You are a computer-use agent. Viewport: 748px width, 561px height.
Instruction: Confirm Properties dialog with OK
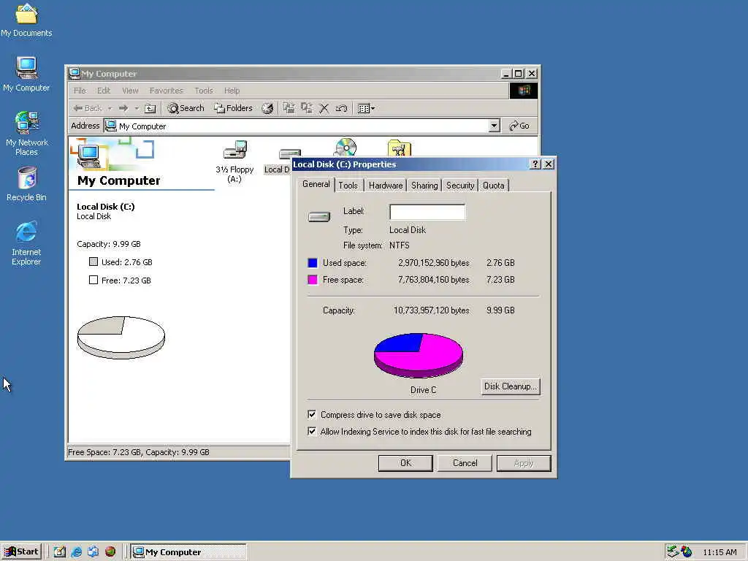(405, 463)
